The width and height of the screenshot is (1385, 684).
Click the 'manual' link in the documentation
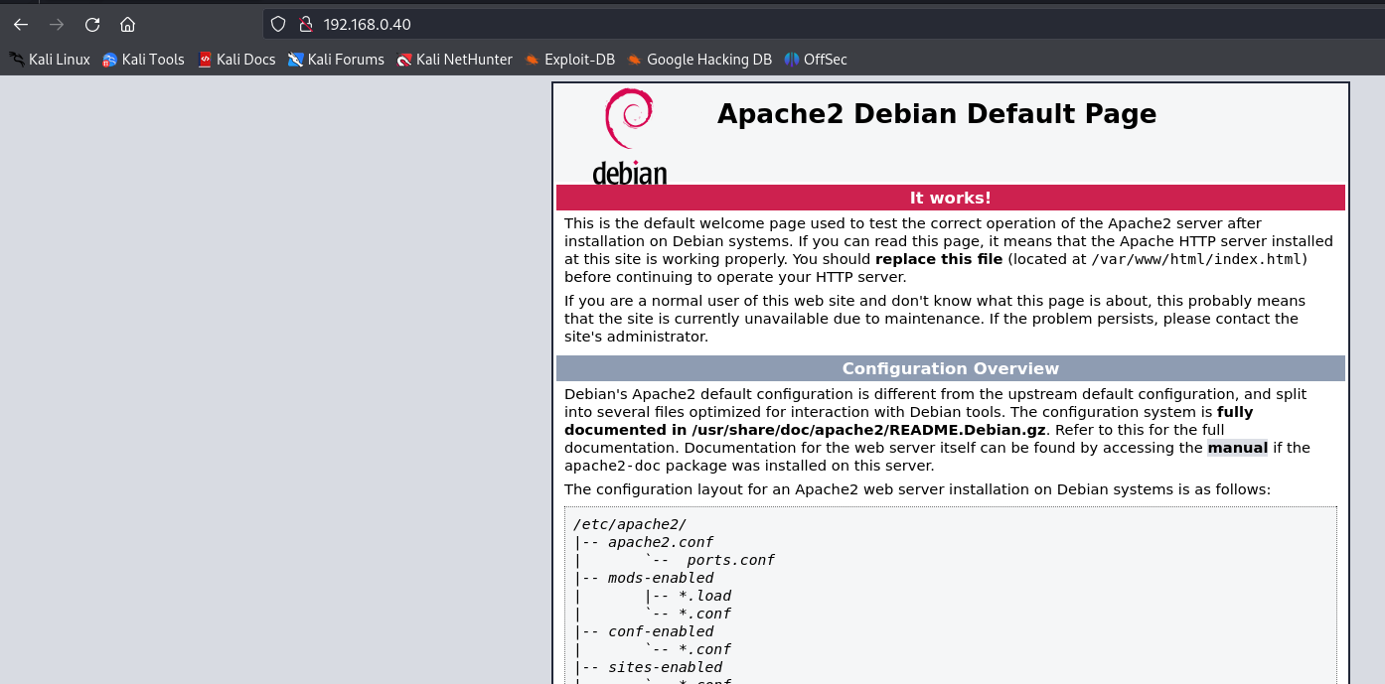point(1237,448)
